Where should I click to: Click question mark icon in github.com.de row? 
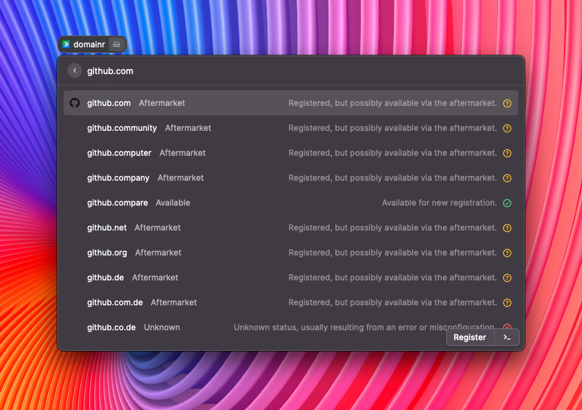pos(507,302)
